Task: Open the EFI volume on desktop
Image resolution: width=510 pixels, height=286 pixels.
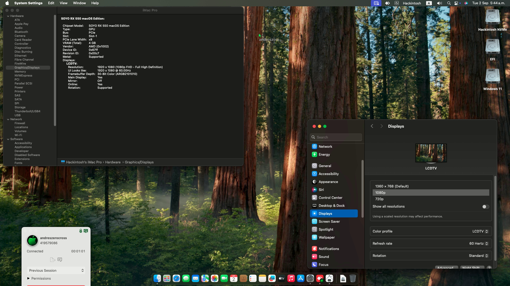Action: (492, 50)
